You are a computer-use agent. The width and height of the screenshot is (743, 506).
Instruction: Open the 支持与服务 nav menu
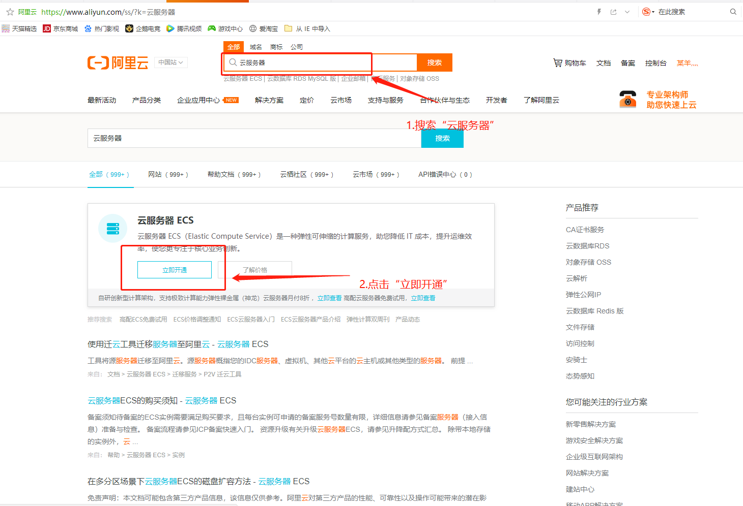pyautogui.click(x=386, y=100)
